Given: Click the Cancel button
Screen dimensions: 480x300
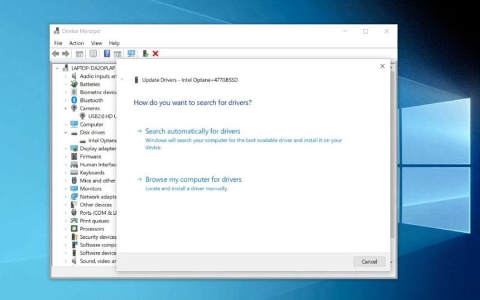Looking at the screenshot, I should (x=369, y=262).
